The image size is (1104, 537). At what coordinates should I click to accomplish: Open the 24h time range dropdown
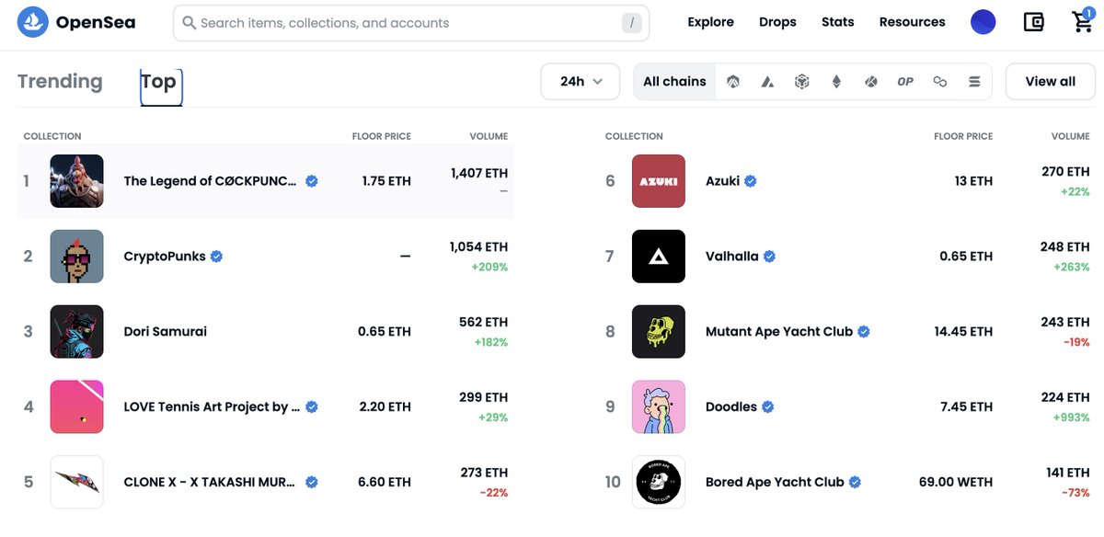pyautogui.click(x=581, y=82)
